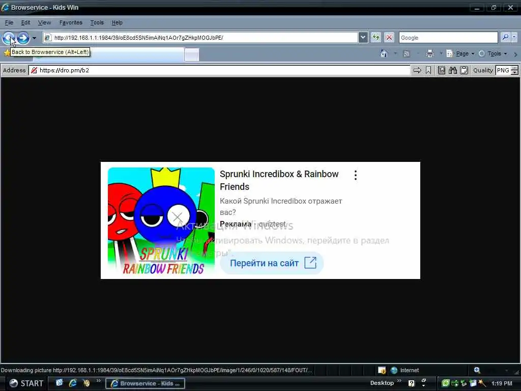This screenshot has height=391, width=521.
Task: Print the page with printer icon
Action: tap(429, 53)
